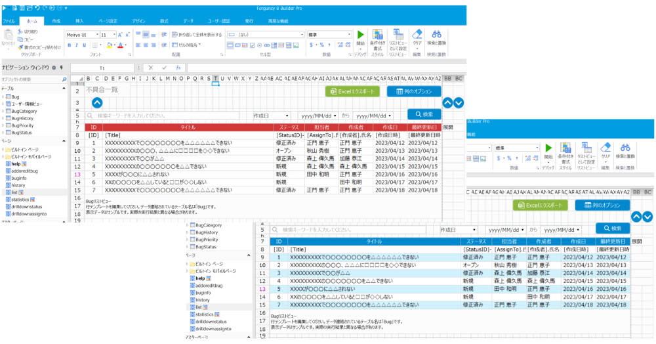Click the 列のオプション button in the blue-header window
Screen dimensions: 656x344
tap(602, 205)
